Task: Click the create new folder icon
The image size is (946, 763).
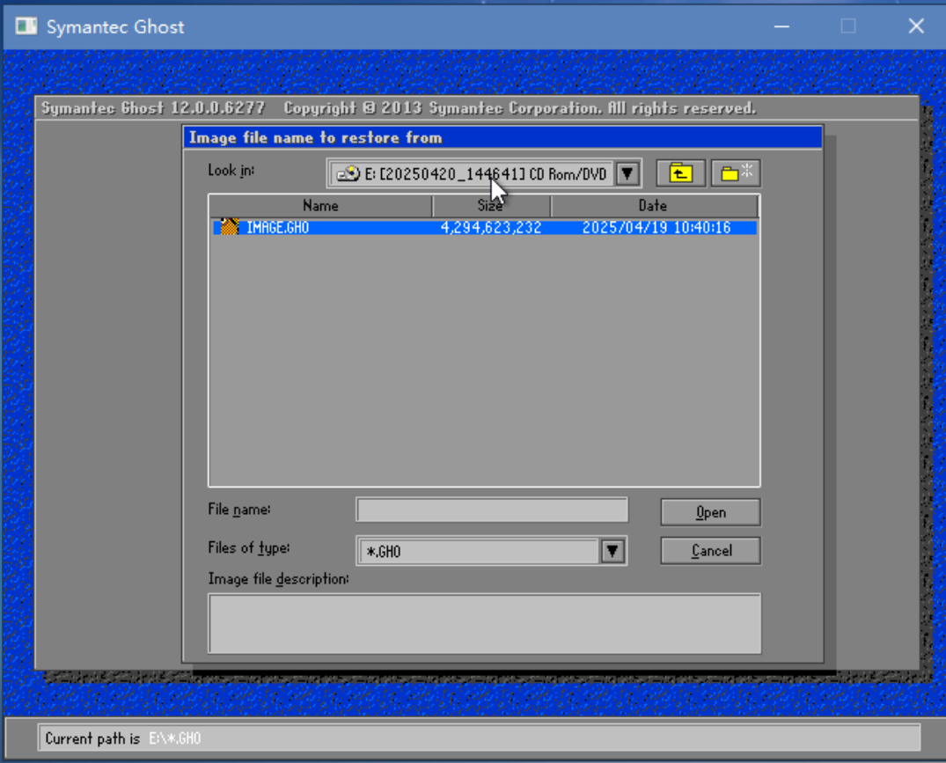Action: (x=736, y=173)
